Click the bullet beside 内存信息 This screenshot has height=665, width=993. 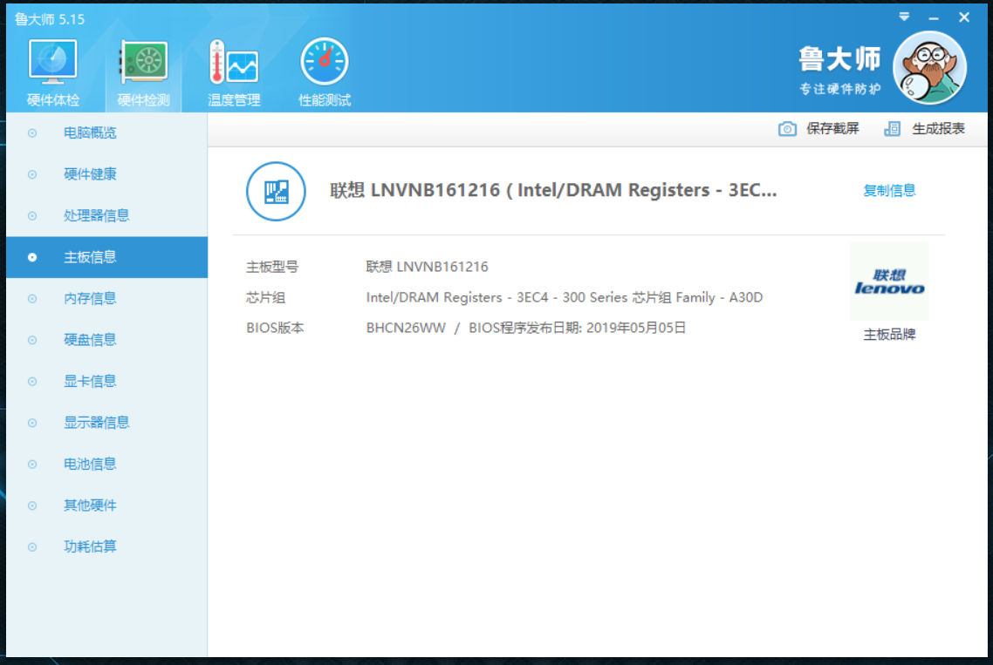tap(32, 299)
